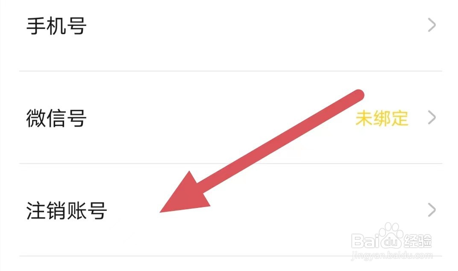Screen dimensions: 458x271
Task: Click the red arrow's triangular head
Action: click(x=187, y=196)
